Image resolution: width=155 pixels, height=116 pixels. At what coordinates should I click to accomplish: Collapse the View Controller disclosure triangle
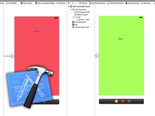point(71,10)
